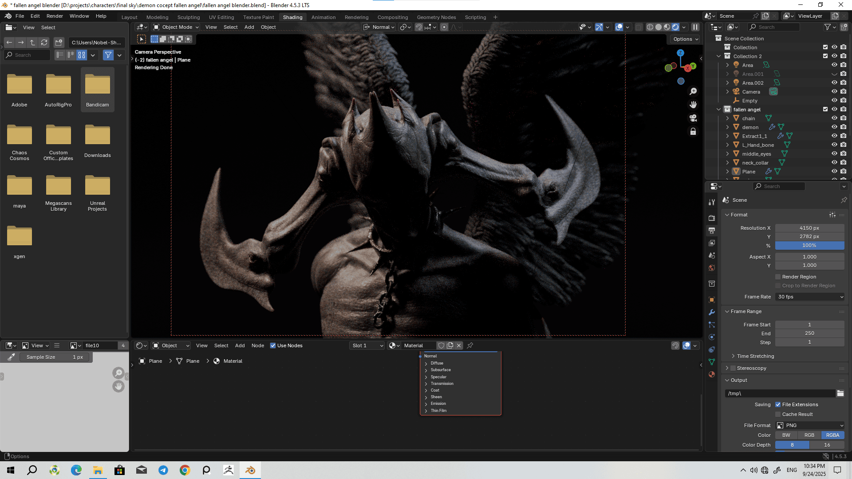Open the Frame Rate 30 fps dropdown
This screenshot has width=852, height=479.
(810, 297)
